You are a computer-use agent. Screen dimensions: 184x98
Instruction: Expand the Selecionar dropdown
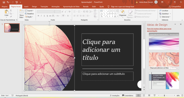point(165,17)
